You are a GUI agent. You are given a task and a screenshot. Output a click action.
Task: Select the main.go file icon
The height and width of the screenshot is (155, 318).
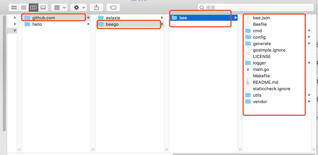coord(248,69)
